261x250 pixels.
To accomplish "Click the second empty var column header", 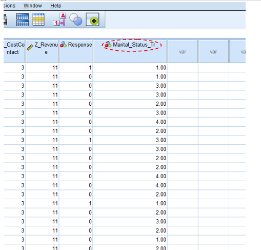I will point(213,51).
